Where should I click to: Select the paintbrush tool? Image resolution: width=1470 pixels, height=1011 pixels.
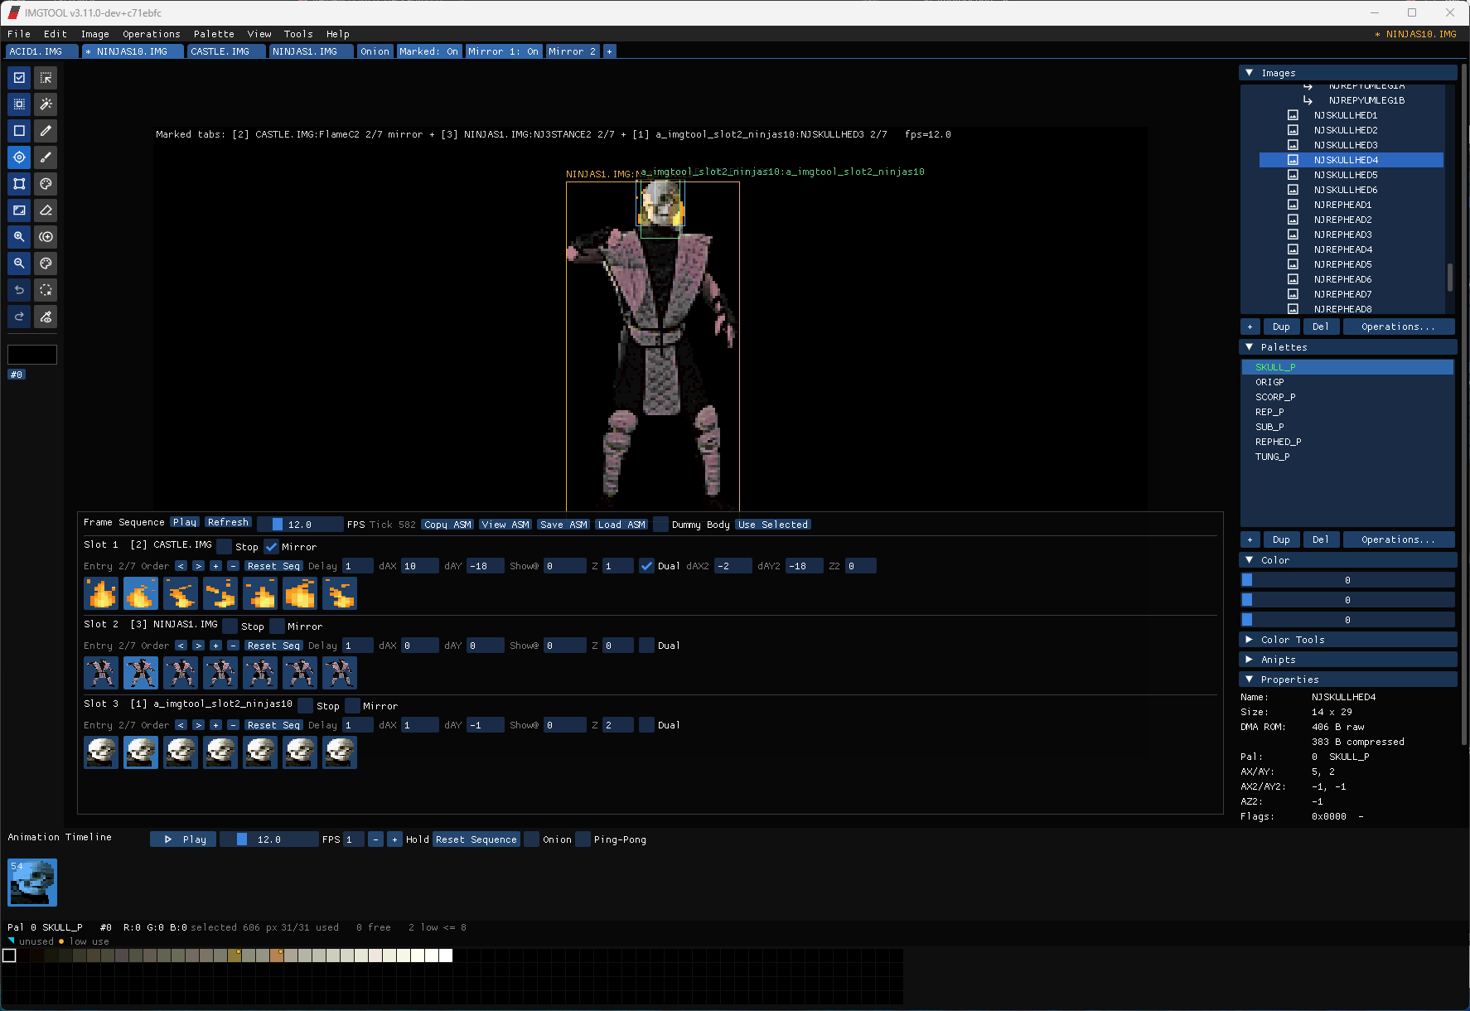tap(46, 157)
